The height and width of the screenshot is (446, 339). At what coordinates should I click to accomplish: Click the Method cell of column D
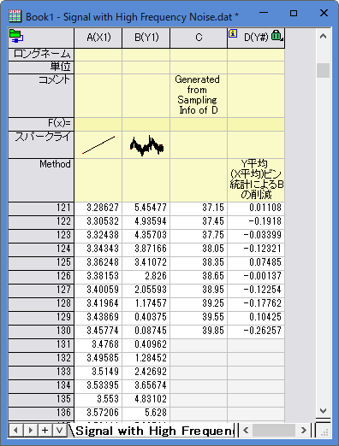(256, 180)
